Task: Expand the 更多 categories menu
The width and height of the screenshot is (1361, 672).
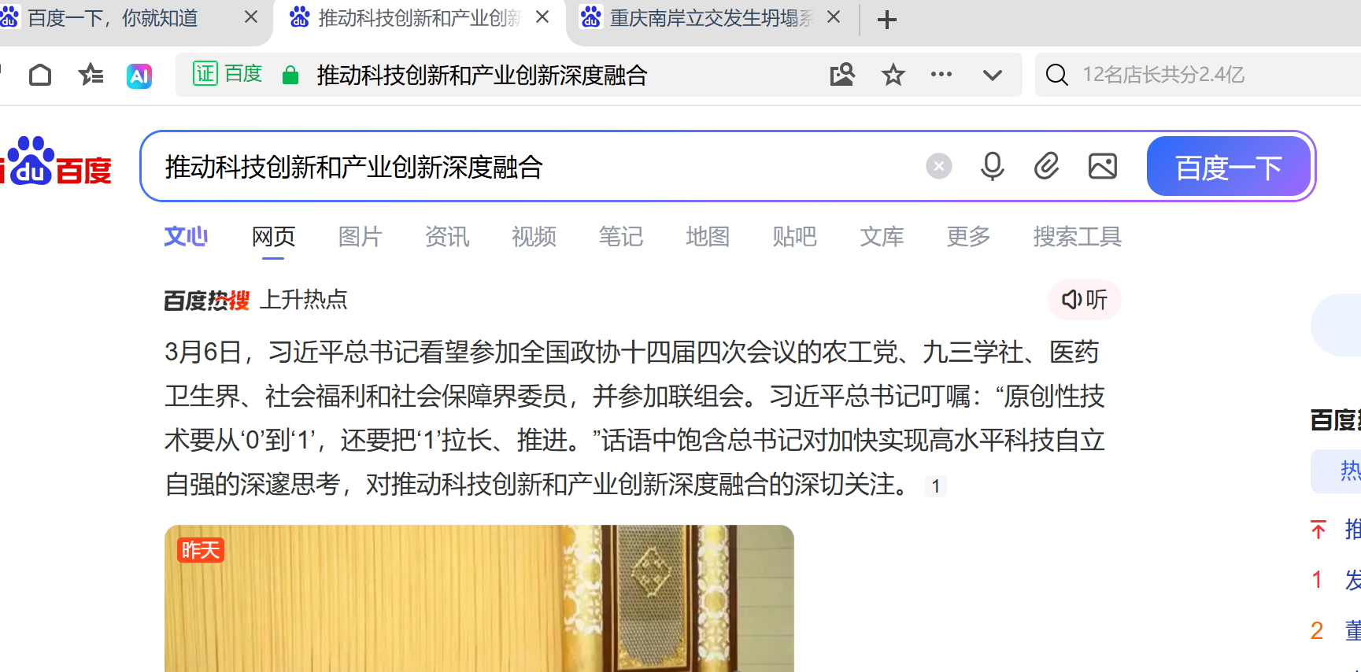Action: [x=968, y=237]
